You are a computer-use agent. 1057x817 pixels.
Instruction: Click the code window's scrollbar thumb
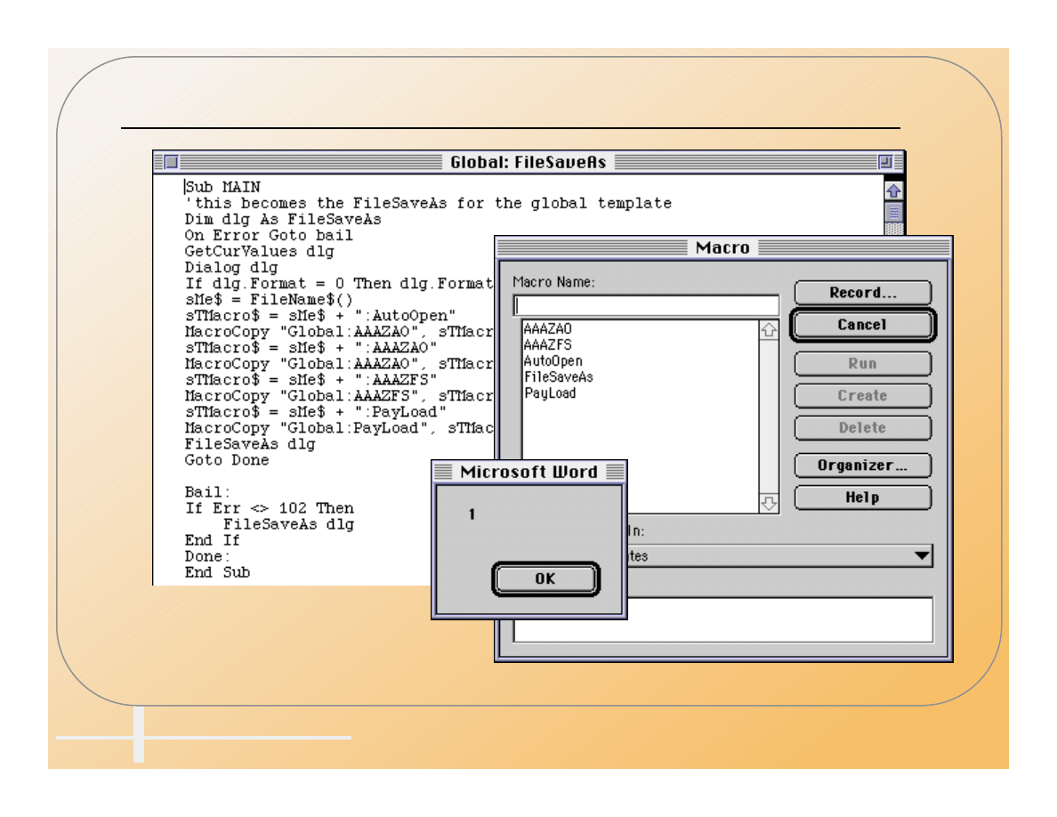[x=893, y=213]
